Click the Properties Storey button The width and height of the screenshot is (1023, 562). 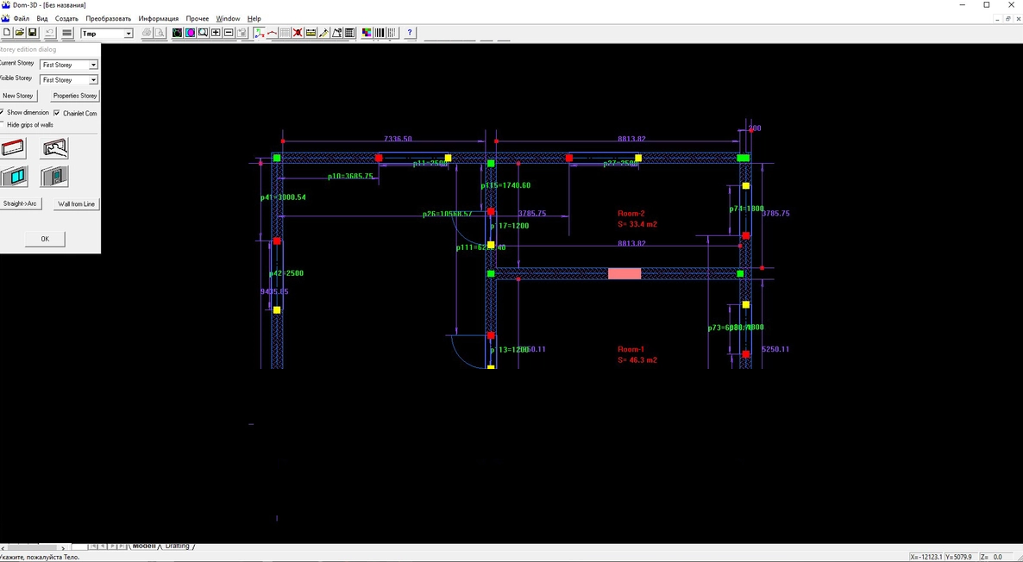[75, 95]
